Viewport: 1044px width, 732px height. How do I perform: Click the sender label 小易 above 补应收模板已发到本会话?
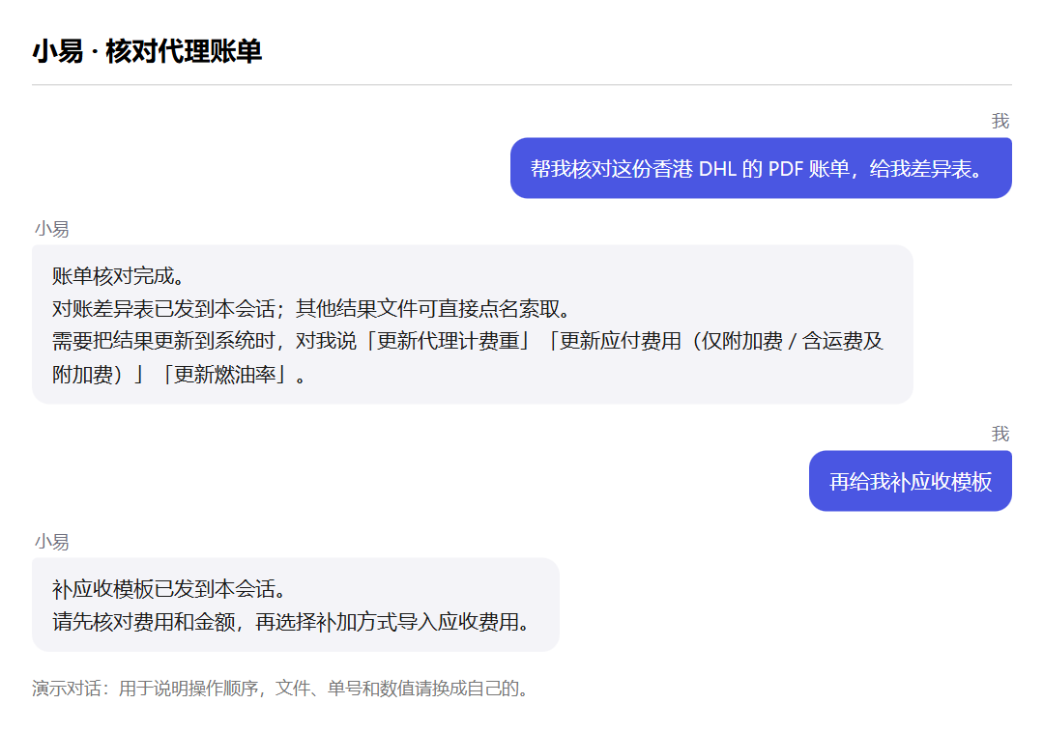[x=52, y=542]
